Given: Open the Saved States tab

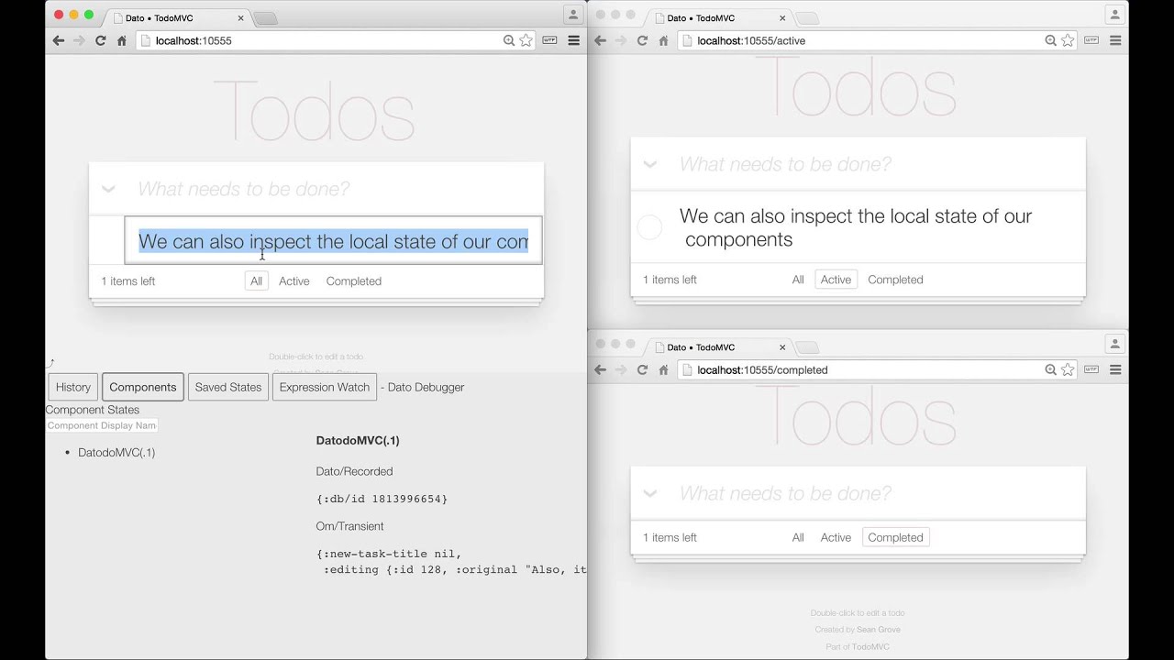Looking at the screenshot, I should [x=228, y=387].
